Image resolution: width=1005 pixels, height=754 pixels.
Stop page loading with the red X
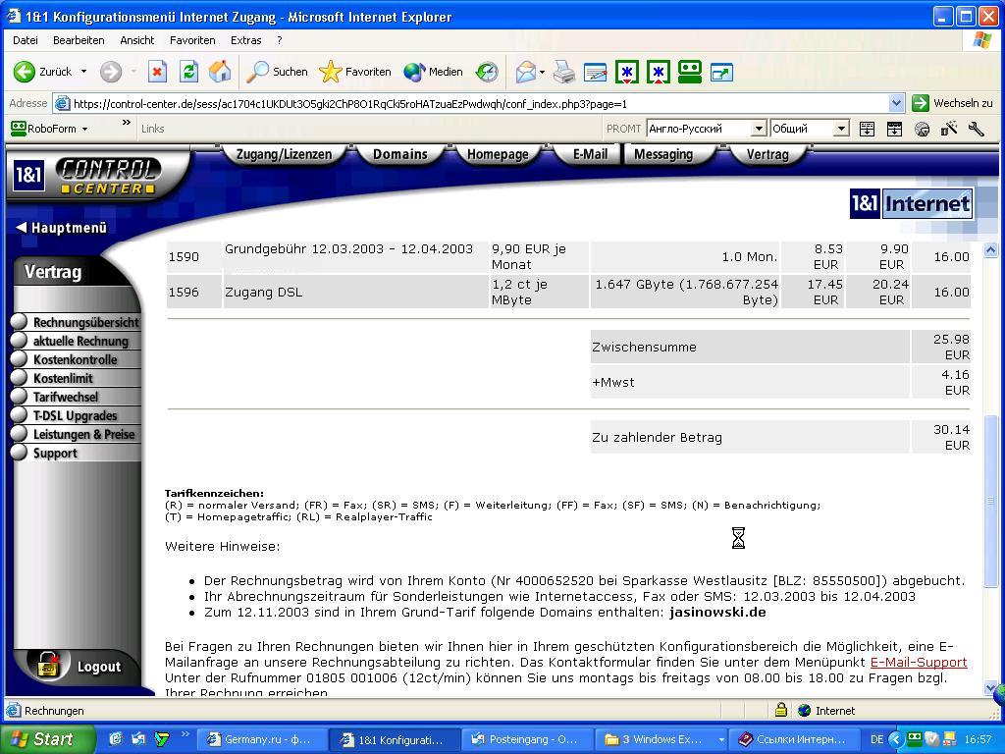pyautogui.click(x=157, y=72)
